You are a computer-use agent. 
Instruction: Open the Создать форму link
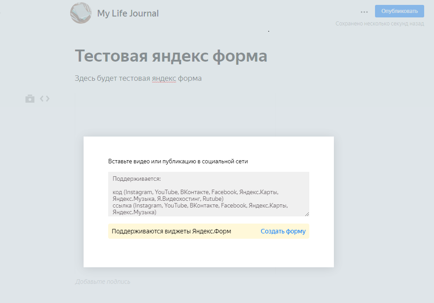point(283,231)
